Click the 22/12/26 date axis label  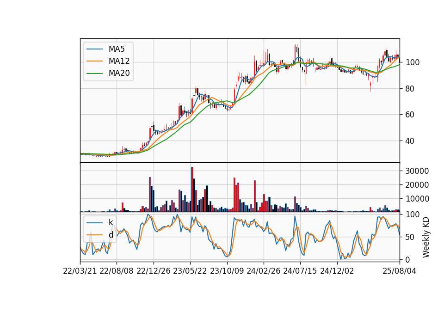pyautogui.click(x=154, y=271)
